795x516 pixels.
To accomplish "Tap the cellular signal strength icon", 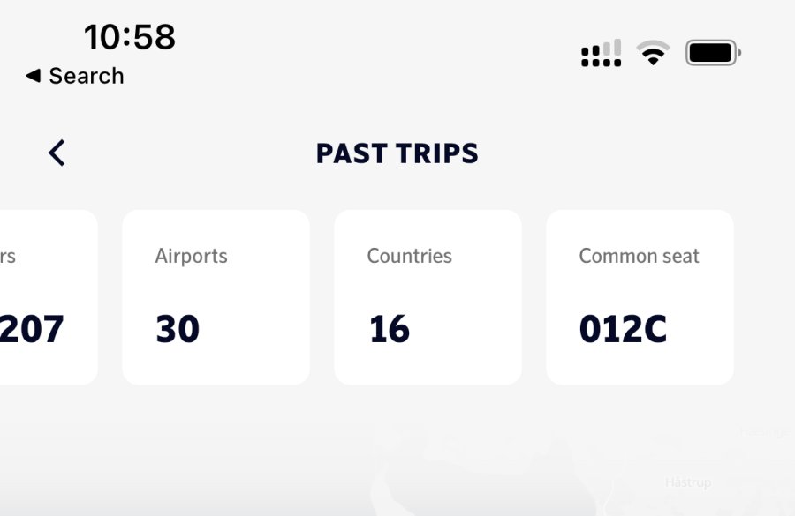I will tap(601, 54).
